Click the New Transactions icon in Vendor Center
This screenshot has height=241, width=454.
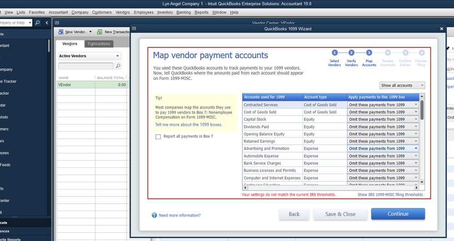click(x=100, y=32)
